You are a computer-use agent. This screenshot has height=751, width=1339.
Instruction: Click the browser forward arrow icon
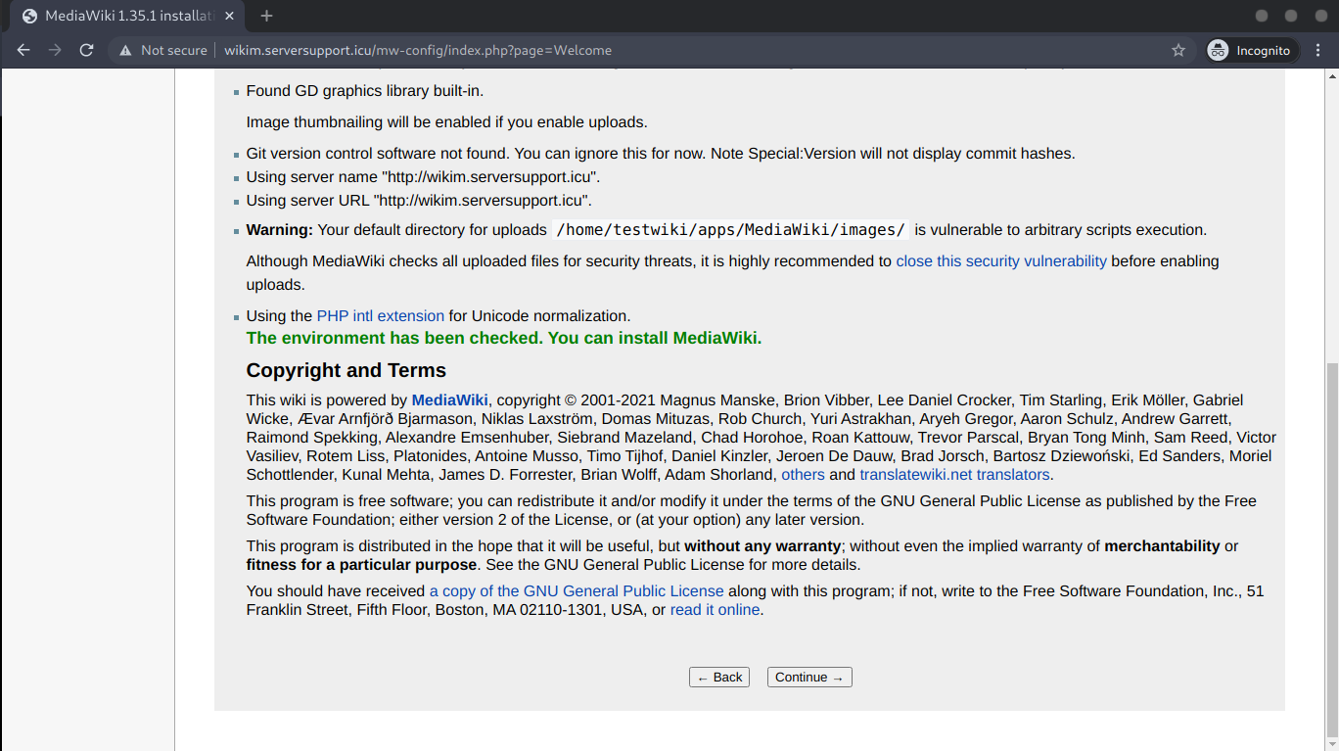click(55, 50)
